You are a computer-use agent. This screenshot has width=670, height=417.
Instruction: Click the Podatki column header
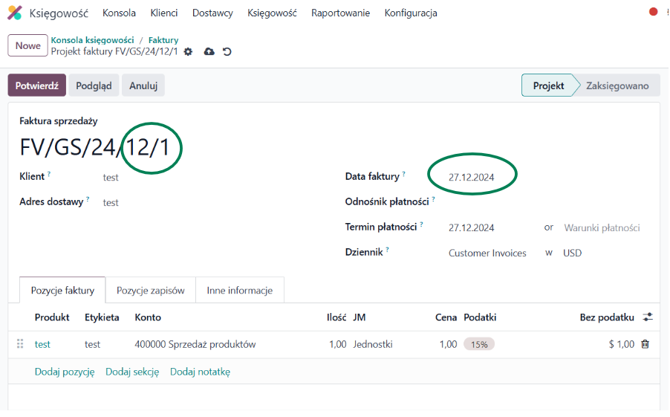(480, 317)
